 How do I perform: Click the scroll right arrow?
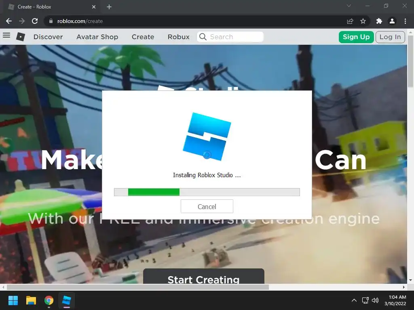coord(404,287)
